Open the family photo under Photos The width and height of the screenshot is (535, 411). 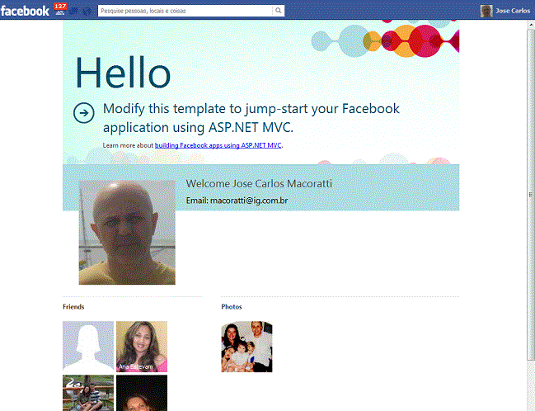(x=246, y=347)
